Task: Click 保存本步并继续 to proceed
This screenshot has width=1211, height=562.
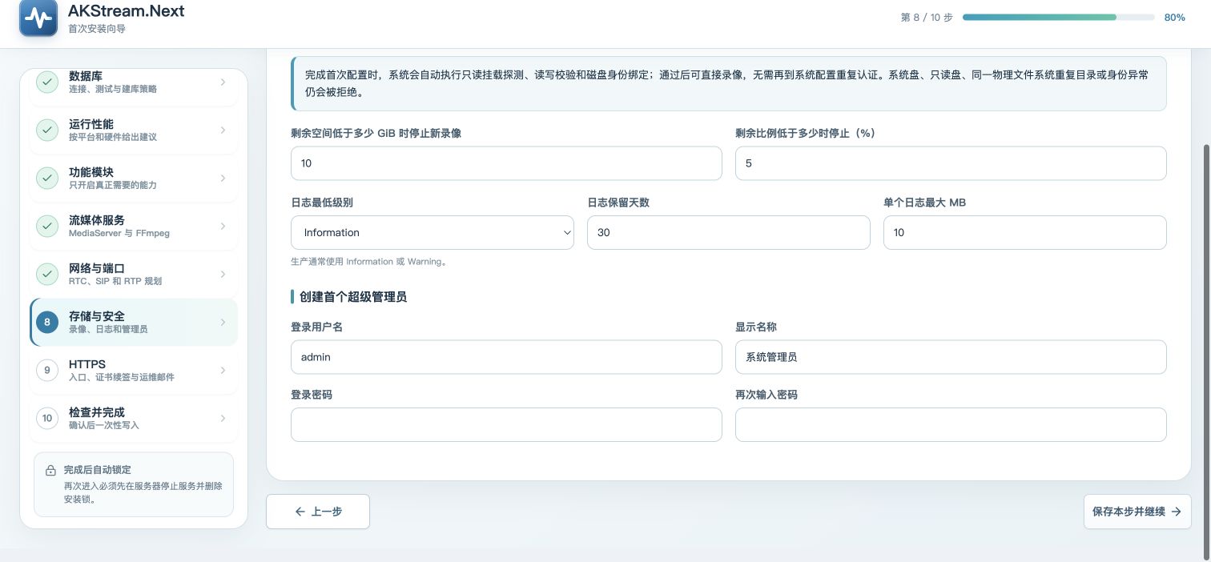Action: [x=1137, y=512]
